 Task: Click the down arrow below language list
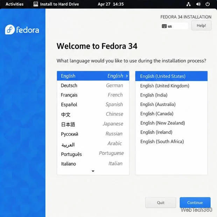pos(93,171)
